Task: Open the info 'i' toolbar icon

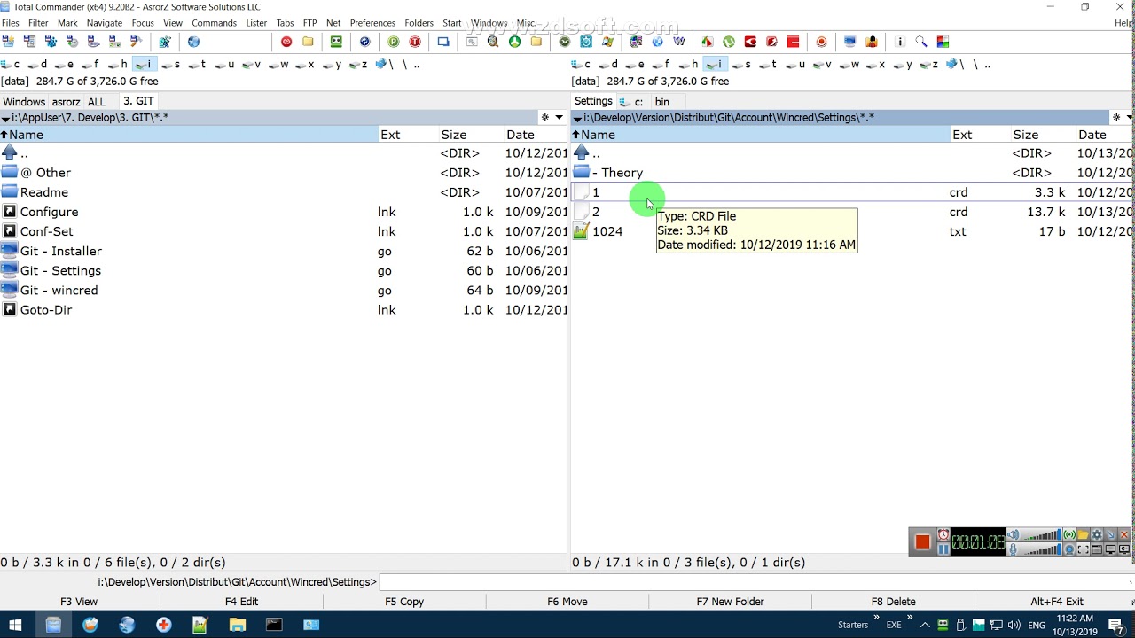Action: pyautogui.click(x=900, y=42)
